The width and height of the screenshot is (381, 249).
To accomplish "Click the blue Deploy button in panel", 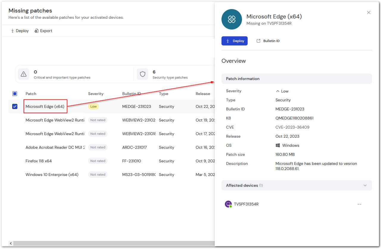I will coord(235,41).
